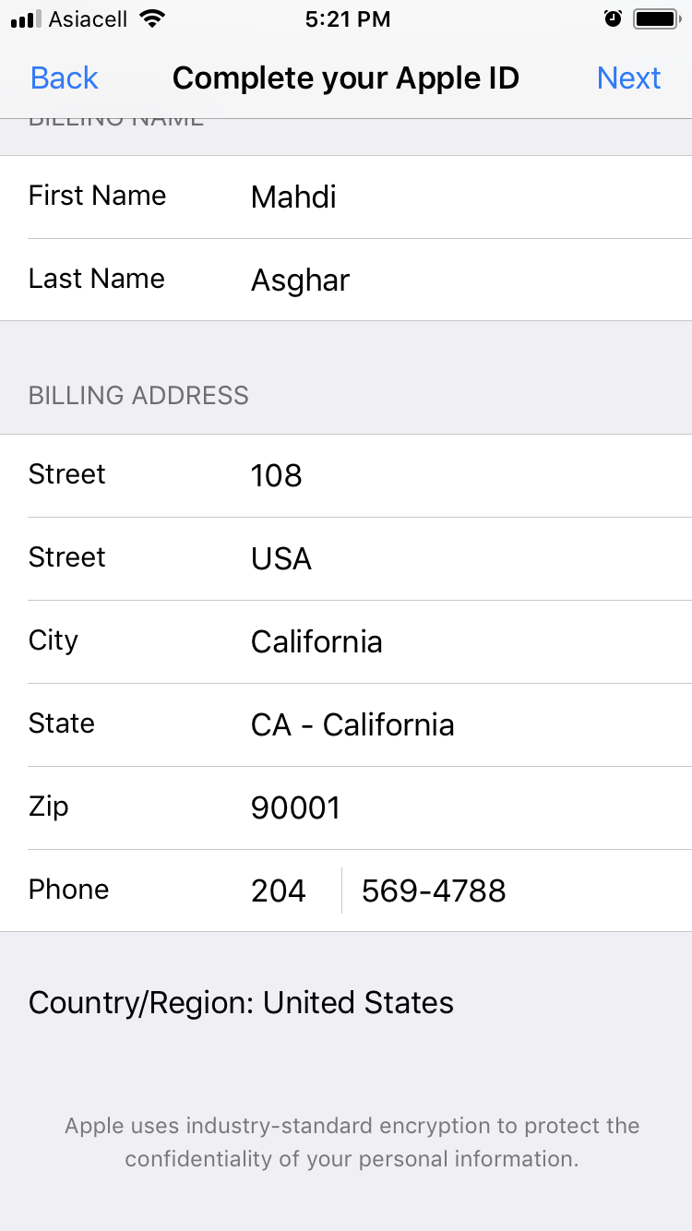Tap the BILLING NAME section header
The image size is (692, 1231).
point(115,118)
